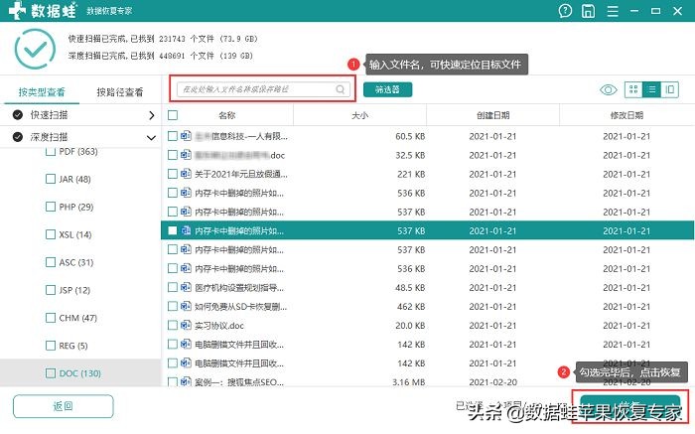The image size is (695, 434).
Task: Switch to grid thumbnail view
Action: 633,89
